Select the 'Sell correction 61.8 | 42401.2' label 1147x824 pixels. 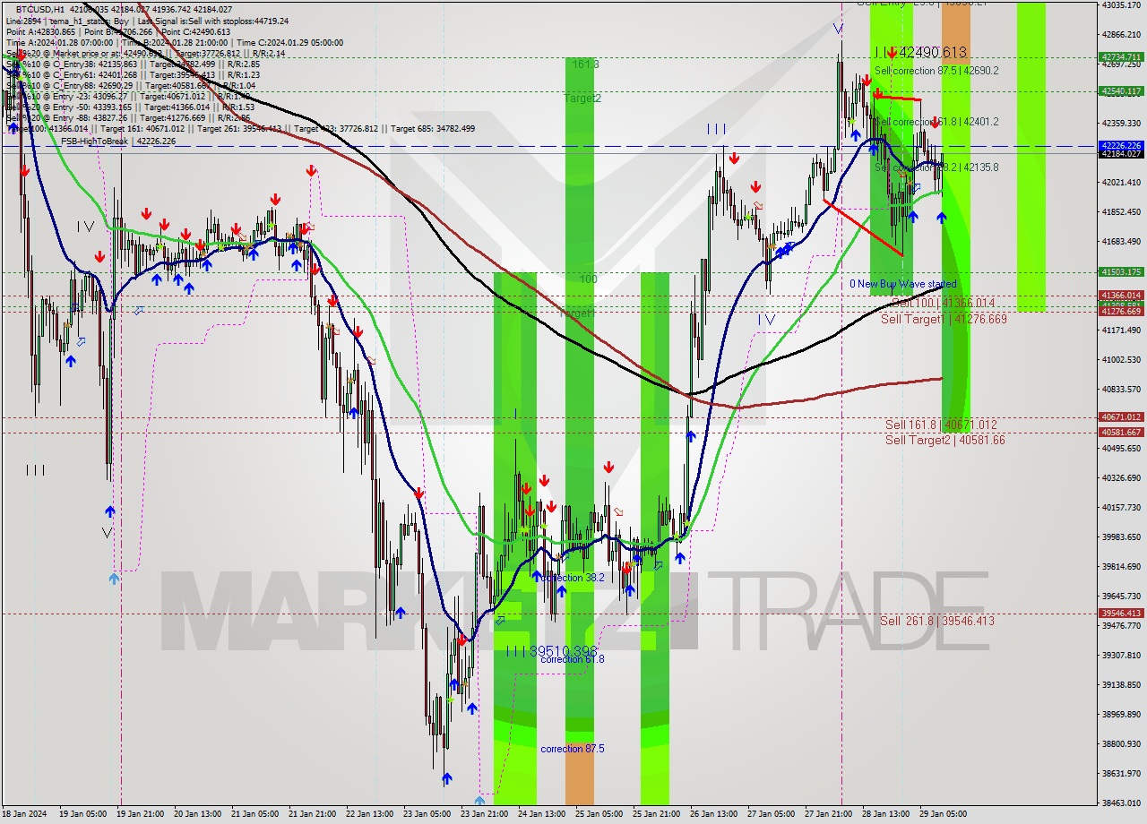936,121
